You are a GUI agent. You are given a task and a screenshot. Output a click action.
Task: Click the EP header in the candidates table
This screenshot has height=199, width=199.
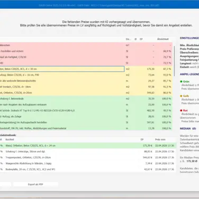tap(142, 140)
